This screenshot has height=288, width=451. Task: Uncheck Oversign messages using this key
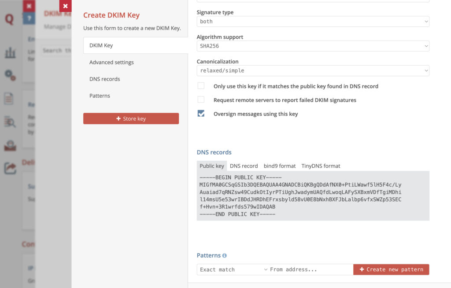click(201, 114)
